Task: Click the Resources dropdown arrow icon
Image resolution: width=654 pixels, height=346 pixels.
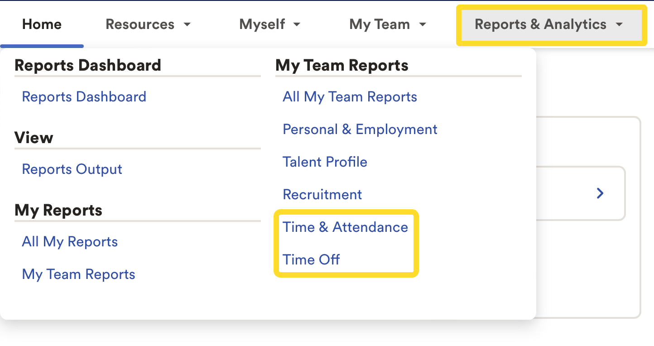Action: click(187, 25)
